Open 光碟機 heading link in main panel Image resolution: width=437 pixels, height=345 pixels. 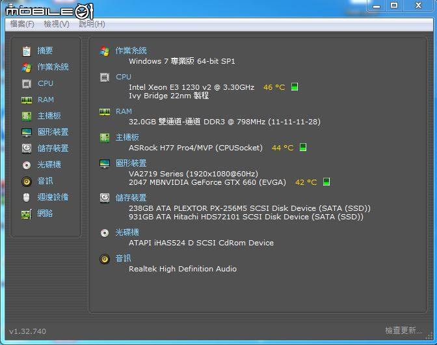(x=127, y=232)
